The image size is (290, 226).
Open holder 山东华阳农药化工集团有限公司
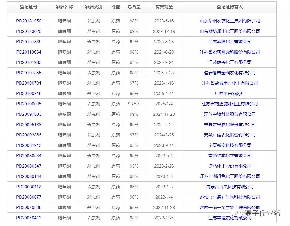230,21
